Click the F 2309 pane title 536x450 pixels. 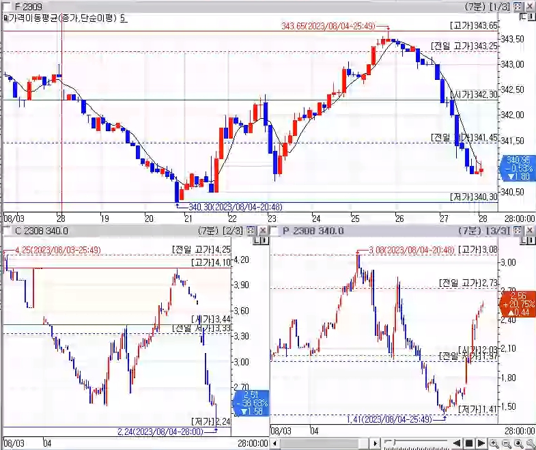[x=29, y=6]
